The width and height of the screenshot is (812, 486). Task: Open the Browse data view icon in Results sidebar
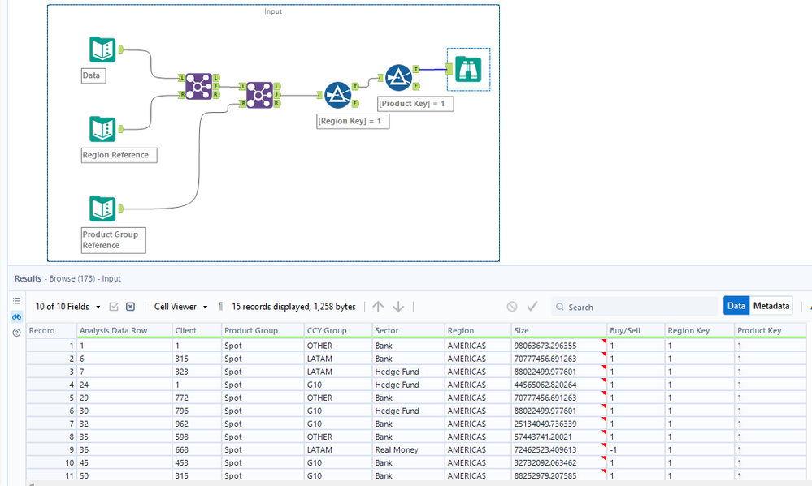coord(16,316)
